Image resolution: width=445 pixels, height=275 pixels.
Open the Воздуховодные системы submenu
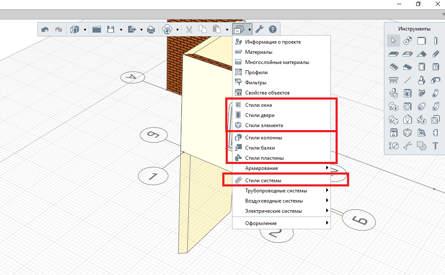(x=282, y=201)
